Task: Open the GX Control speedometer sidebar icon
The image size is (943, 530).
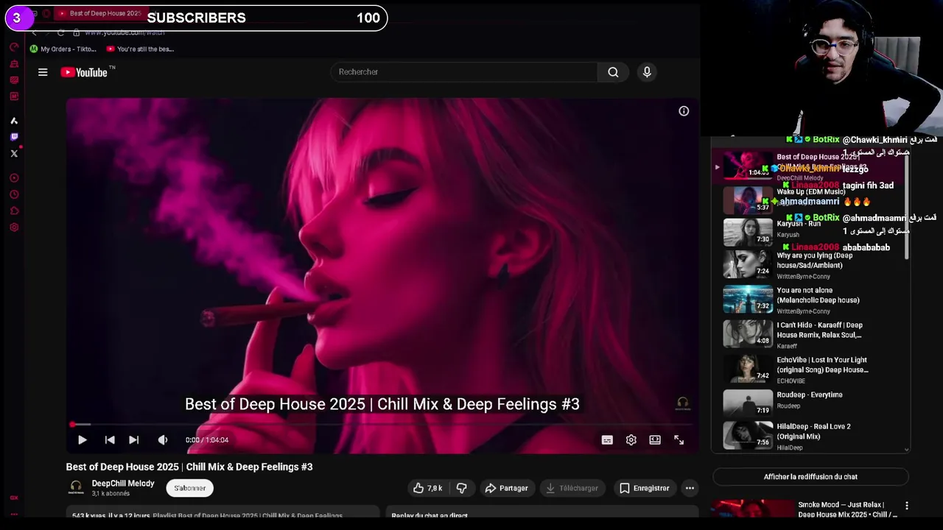Action: tap(14, 48)
